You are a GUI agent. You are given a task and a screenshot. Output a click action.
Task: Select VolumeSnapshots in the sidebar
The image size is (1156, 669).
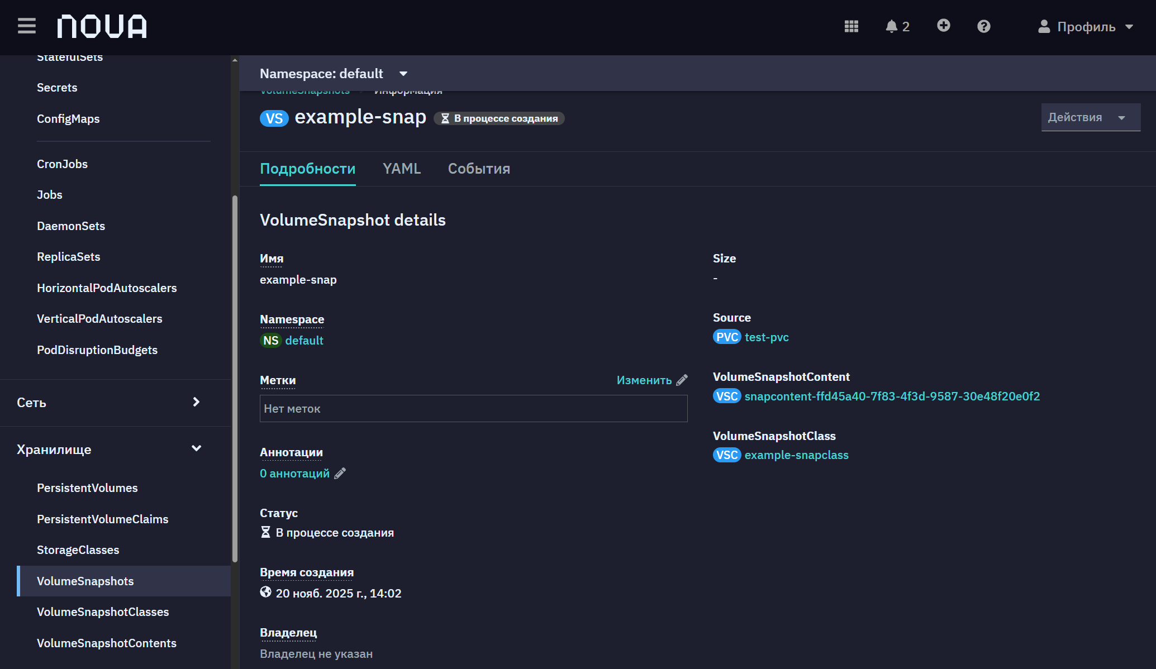click(x=124, y=581)
